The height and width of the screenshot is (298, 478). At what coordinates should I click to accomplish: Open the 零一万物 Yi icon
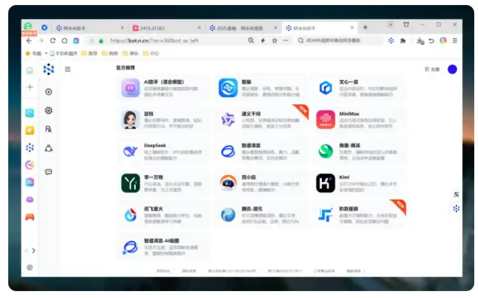tap(131, 183)
